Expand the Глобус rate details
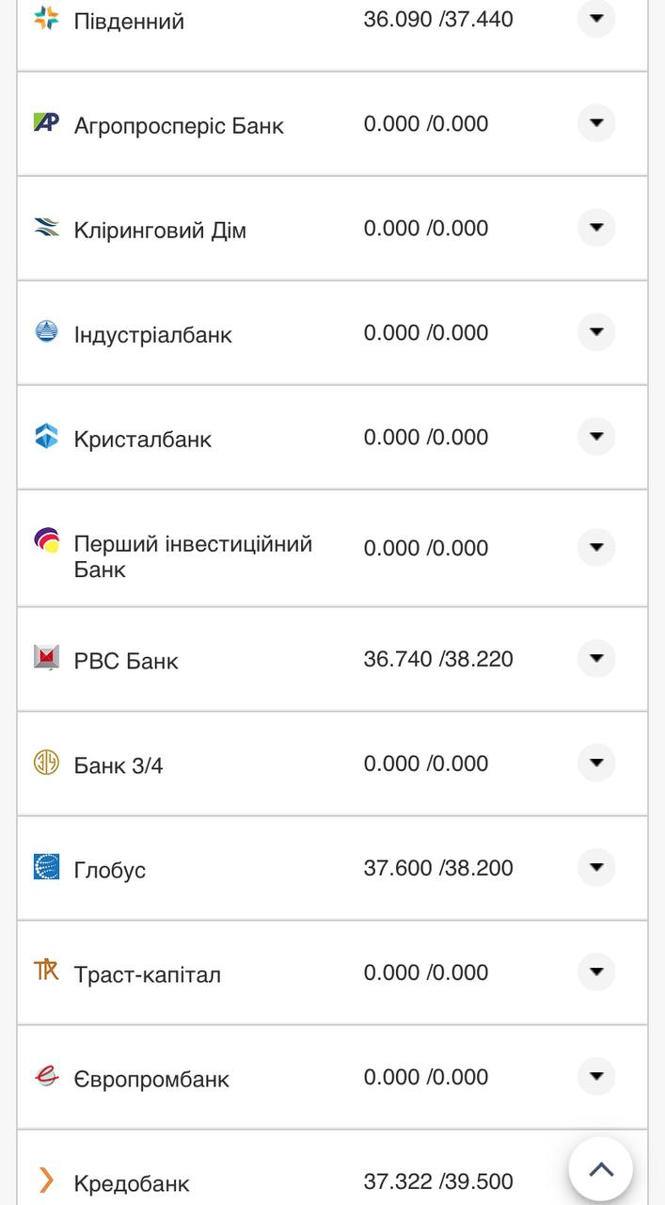The width and height of the screenshot is (665, 1205). (596, 867)
